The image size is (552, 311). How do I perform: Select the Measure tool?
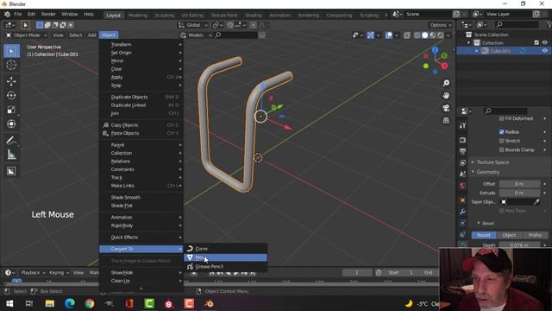(11, 155)
